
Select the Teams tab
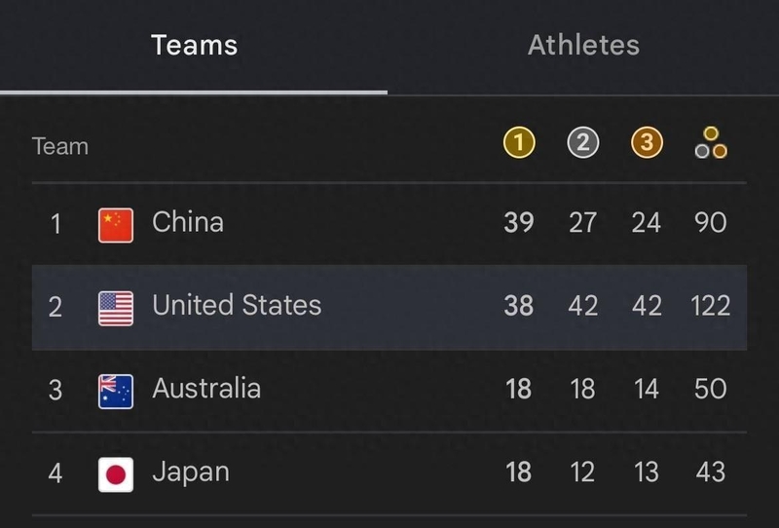point(194,45)
